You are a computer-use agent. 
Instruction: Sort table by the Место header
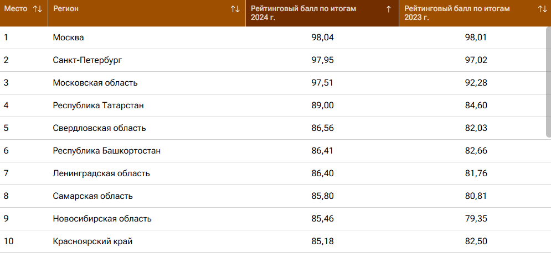click(x=16, y=9)
